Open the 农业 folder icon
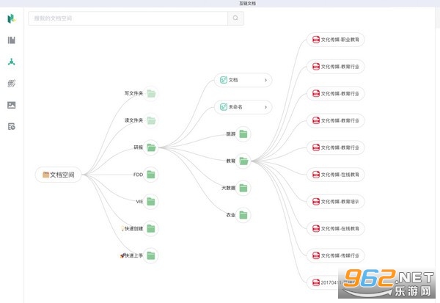Viewport: 440px width, 303px height. pos(243,215)
